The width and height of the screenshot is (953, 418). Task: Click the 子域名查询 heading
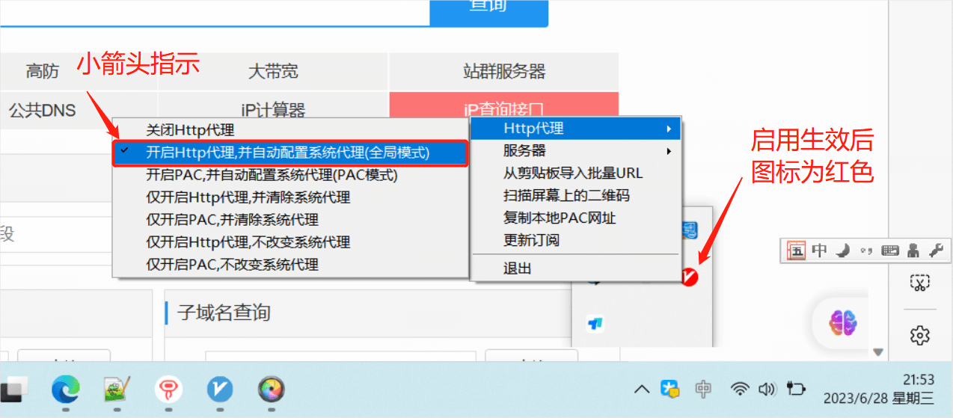224,312
